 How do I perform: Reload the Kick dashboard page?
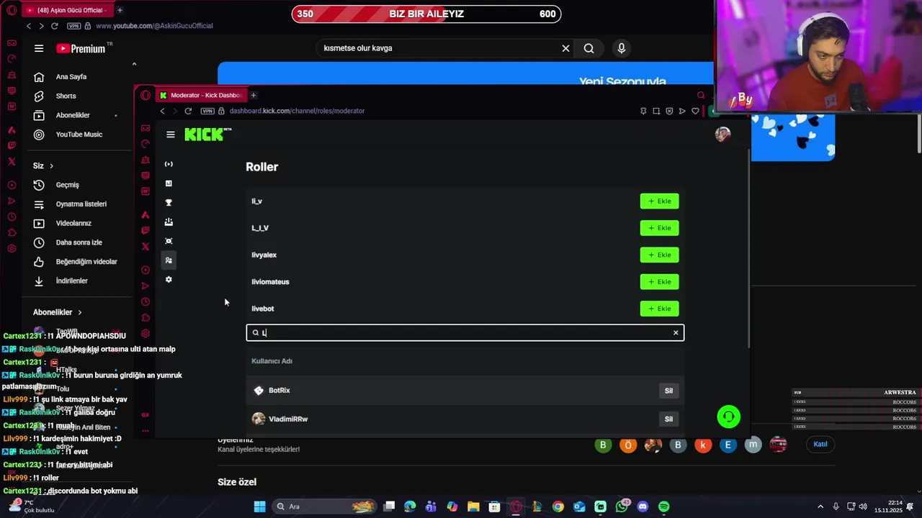[x=188, y=111]
